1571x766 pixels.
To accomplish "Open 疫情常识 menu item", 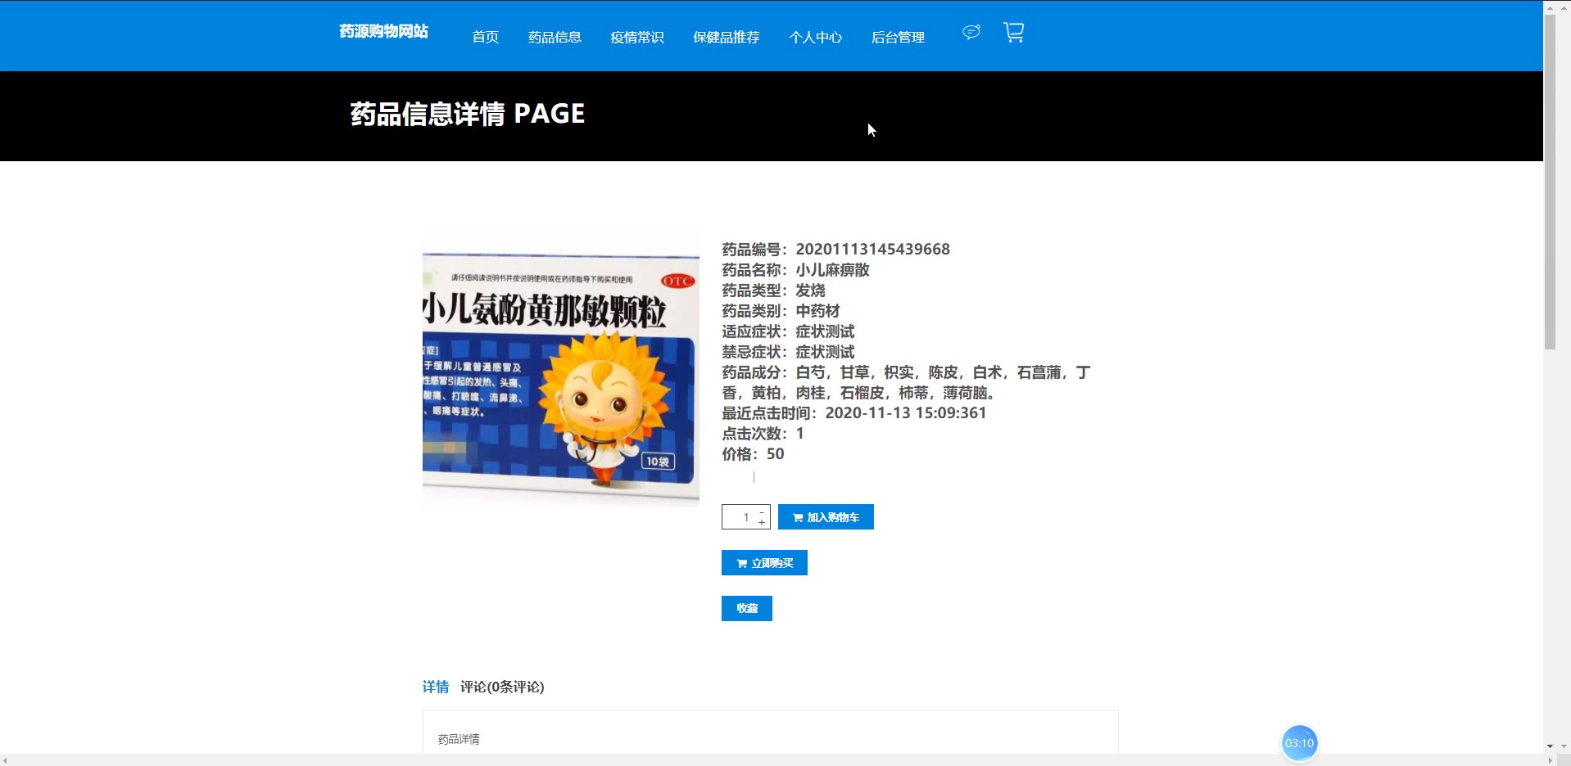I will 636,37.
